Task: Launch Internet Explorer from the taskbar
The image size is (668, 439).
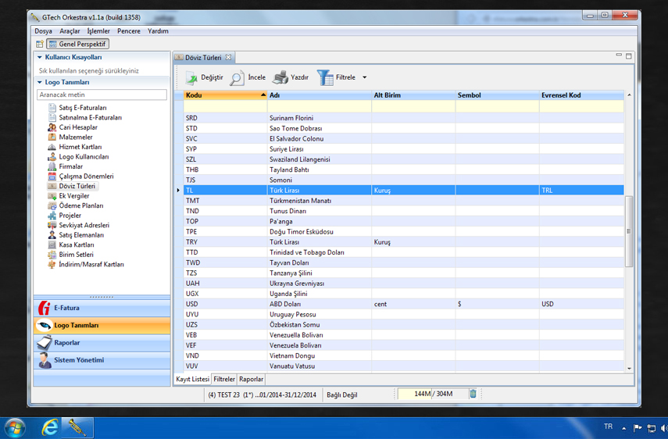Action: point(49,427)
